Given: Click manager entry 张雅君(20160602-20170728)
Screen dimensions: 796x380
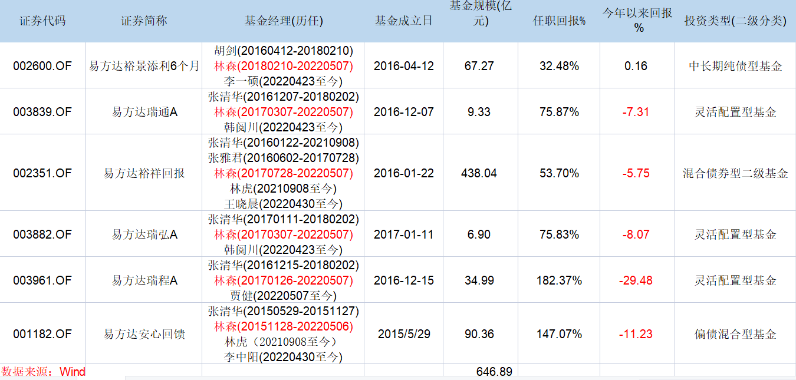Looking at the screenshot, I should [283, 158].
